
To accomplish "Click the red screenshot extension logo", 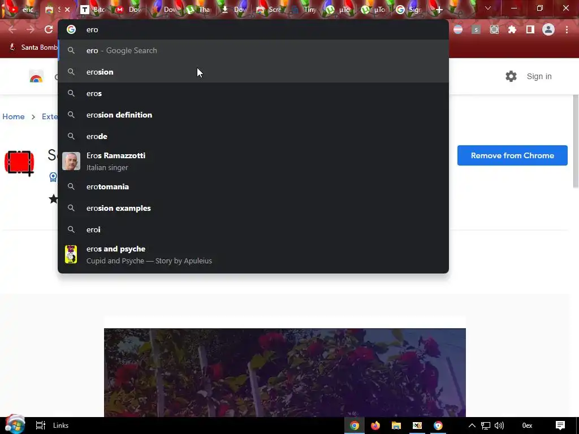I will 19,163.
